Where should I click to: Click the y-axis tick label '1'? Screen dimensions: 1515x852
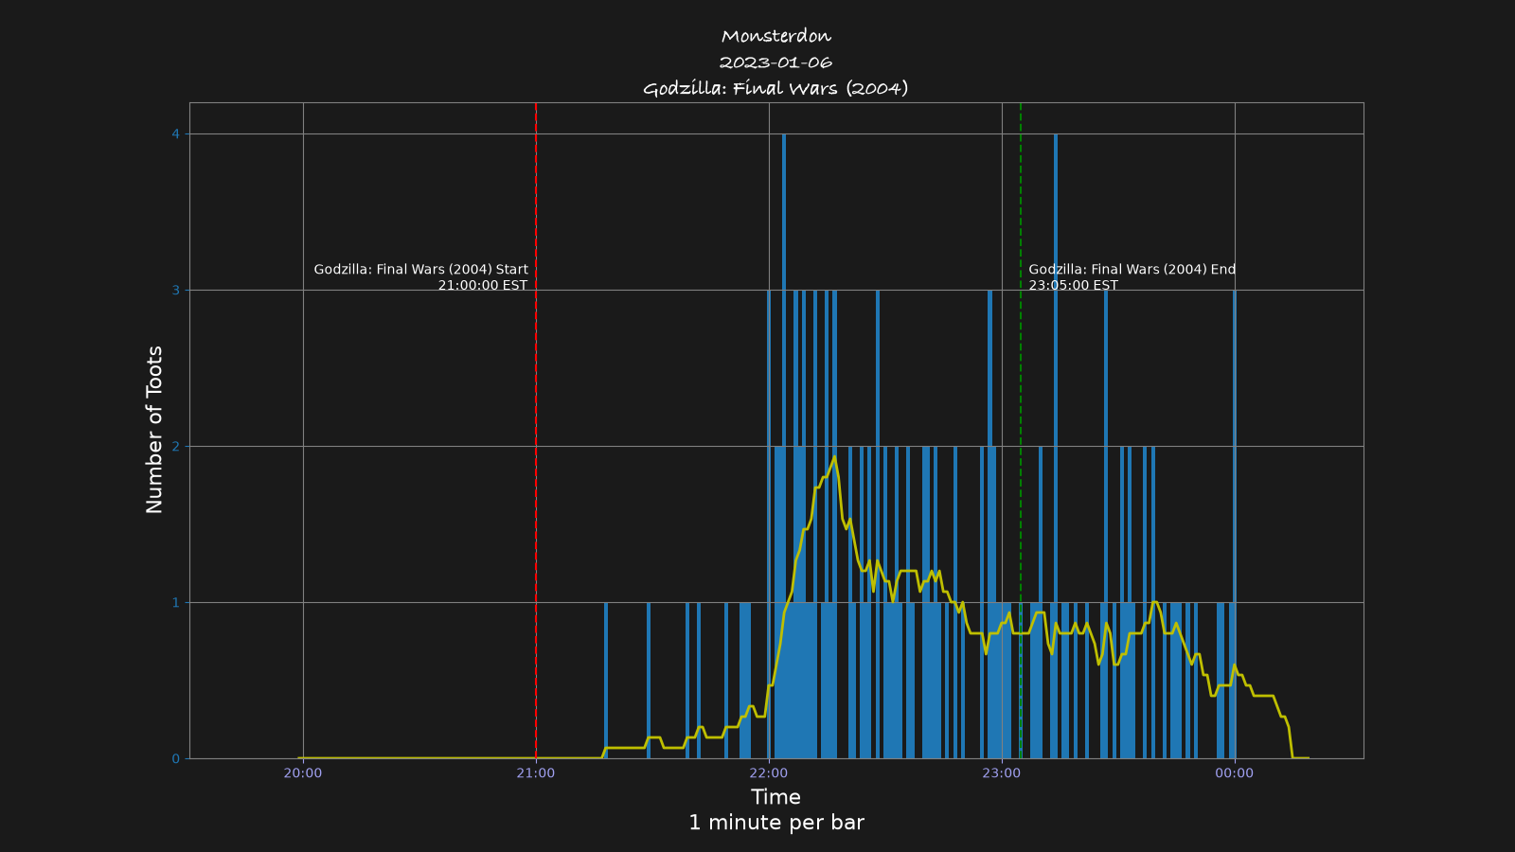[x=175, y=603]
